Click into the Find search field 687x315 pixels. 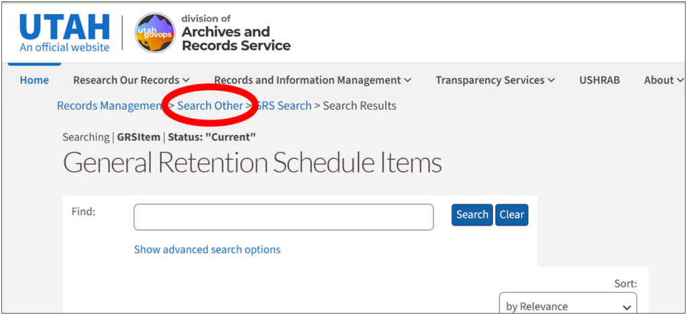click(x=284, y=217)
